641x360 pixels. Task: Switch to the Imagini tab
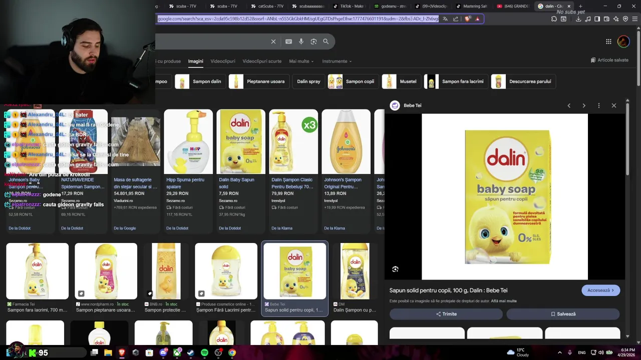[x=196, y=61]
